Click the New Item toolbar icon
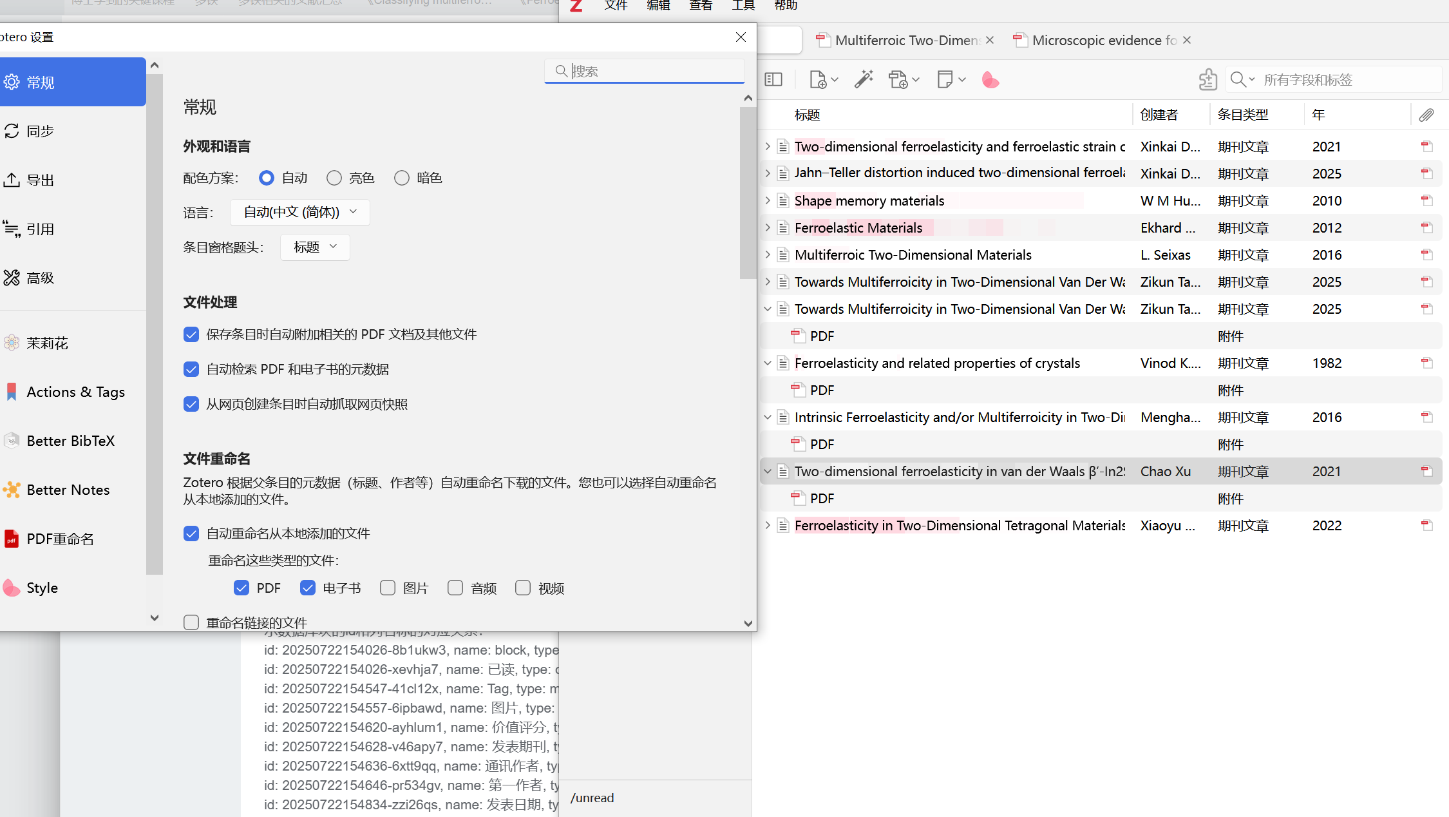1449x817 pixels. [x=818, y=80]
